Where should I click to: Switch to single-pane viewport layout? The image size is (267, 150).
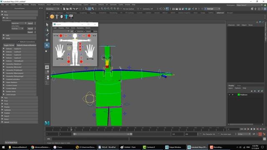tap(47, 67)
